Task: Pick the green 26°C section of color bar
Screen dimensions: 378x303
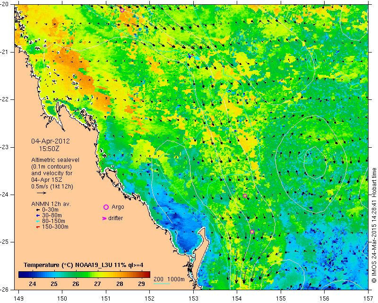Action: pyautogui.click(x=76, y=275)
